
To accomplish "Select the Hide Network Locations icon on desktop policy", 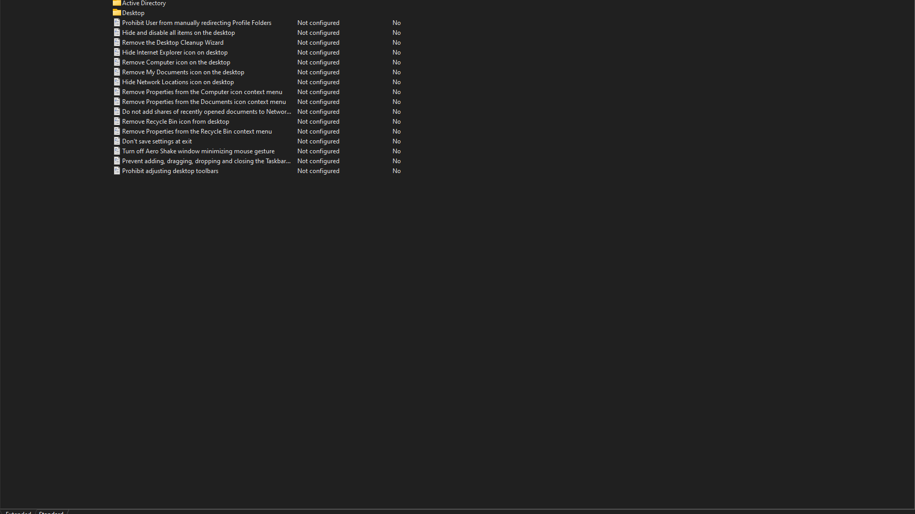I will click(x=178, y=82).
